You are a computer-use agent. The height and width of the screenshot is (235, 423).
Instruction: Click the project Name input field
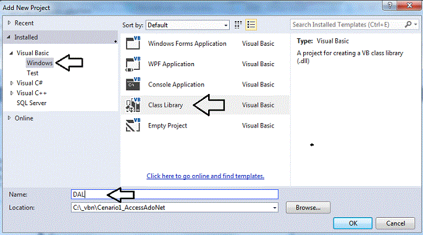point(175,194)
